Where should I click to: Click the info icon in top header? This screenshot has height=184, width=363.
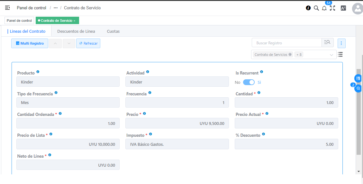pyautogui.click(x=308, y=8)
